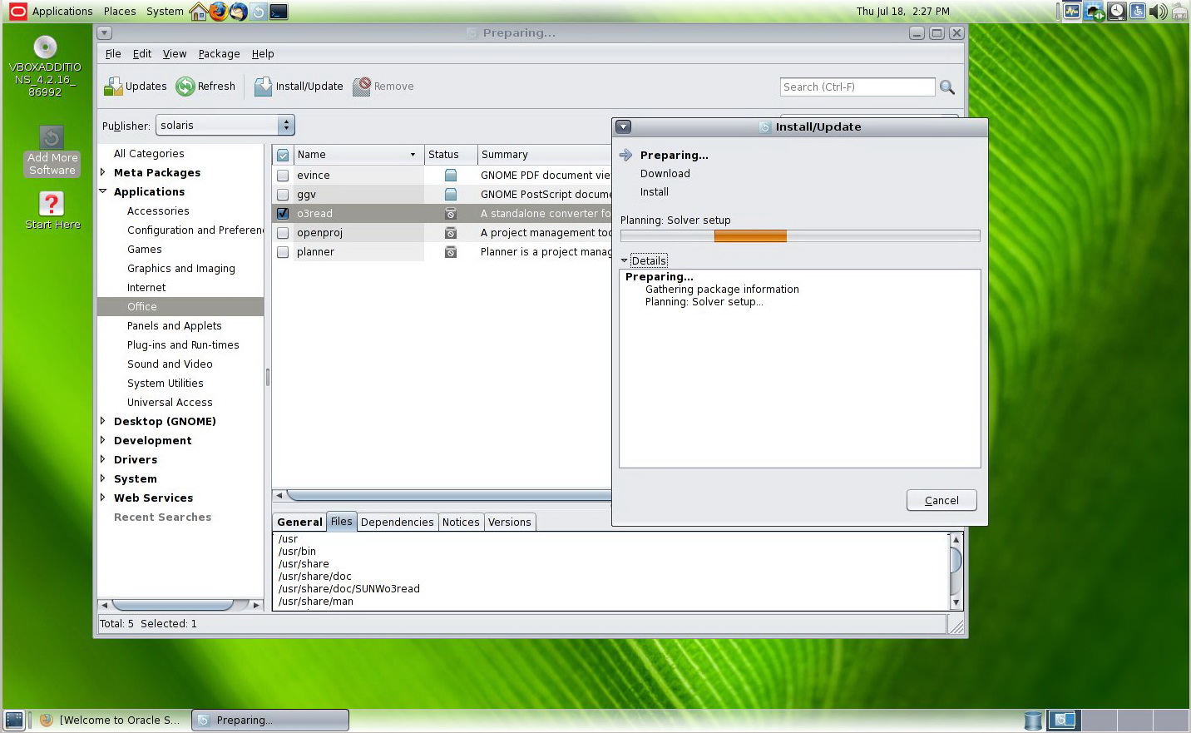
Task: Open system monitor applet in tray
Action: coord(1072,12)
